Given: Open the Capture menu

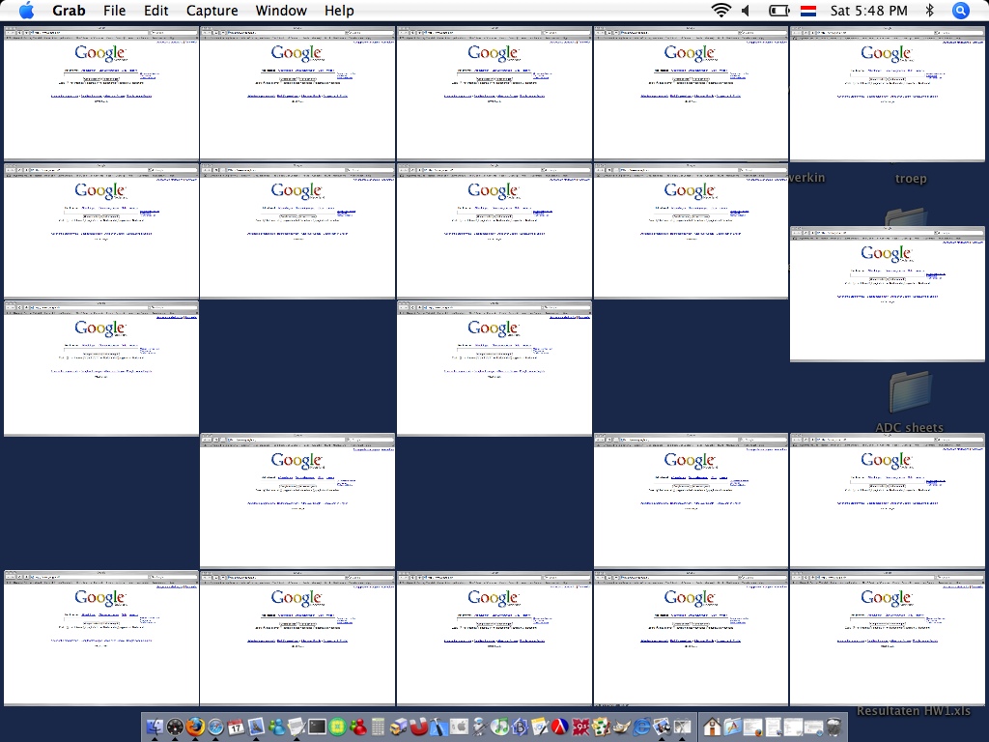Looking at the screenshot, I should pyautogui.click(x=212, y=11).
